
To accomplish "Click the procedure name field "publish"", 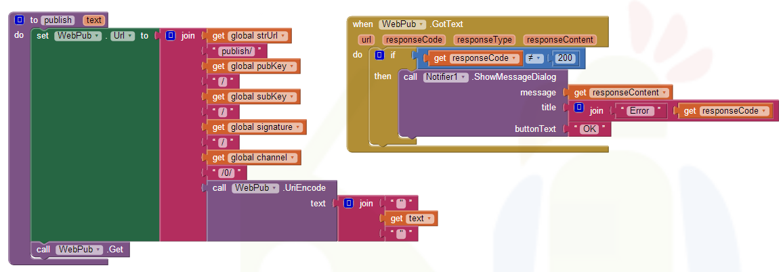I will [59, 20].
